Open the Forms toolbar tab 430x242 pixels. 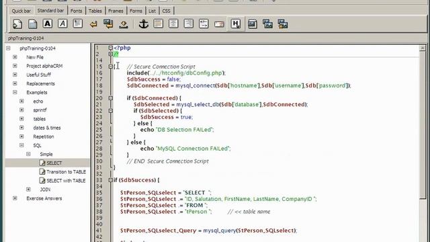pyautogui.click(x=136, y=11)
